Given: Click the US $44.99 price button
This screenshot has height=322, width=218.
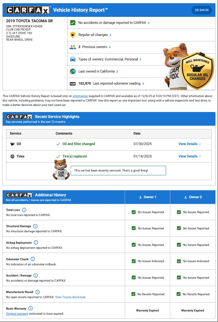Looking at the screenshot, I should point(202,10).
